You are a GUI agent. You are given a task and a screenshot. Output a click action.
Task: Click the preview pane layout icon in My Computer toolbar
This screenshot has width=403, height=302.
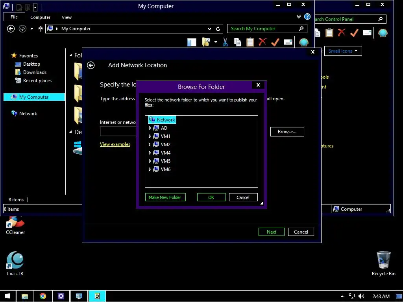(x=192, y=42)
